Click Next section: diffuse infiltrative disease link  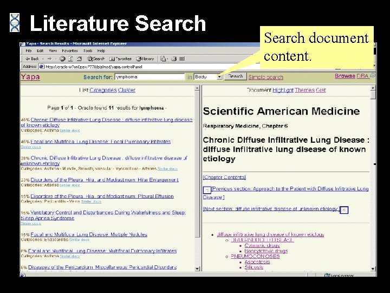(271, 209)
